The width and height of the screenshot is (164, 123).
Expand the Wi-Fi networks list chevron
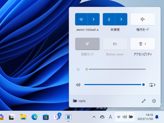point(94,19)
